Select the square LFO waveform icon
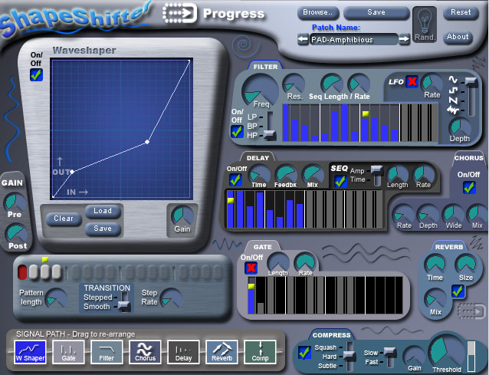 click(x=453, y=90)
